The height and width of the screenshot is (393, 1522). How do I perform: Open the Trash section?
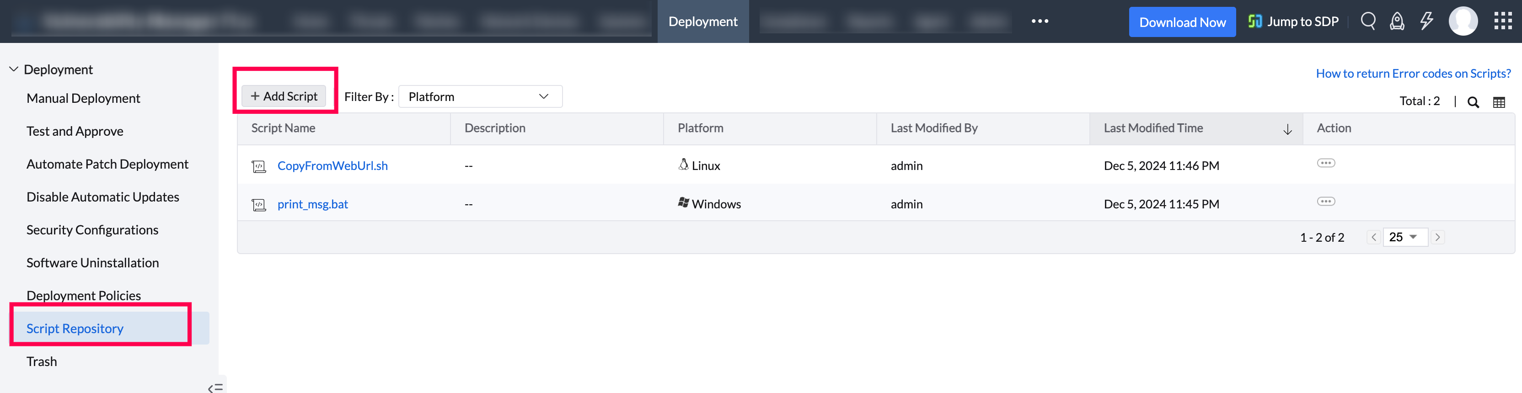pyautogui.click(x=41, y=362)
